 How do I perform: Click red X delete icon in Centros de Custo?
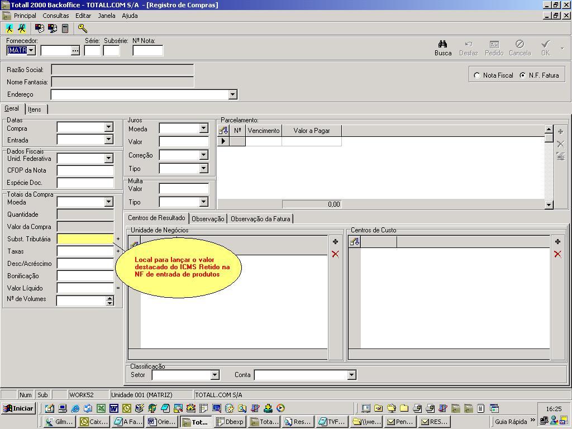pyautogui.click(x=557, y=254)
